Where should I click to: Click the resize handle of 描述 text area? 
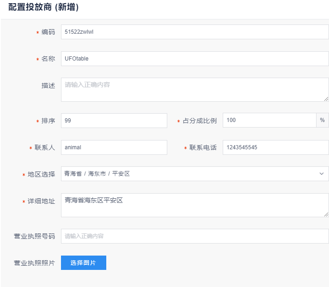pos(326,99)
